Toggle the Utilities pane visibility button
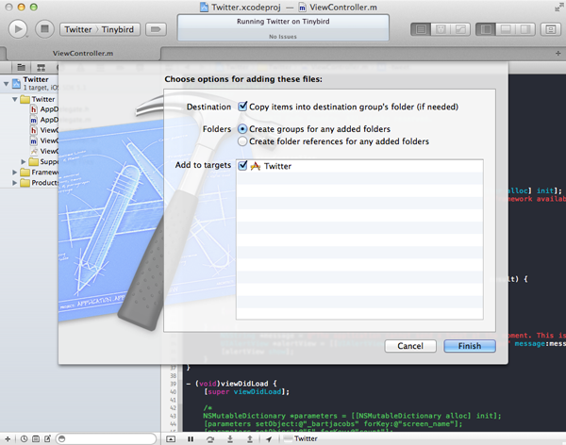 525,29
